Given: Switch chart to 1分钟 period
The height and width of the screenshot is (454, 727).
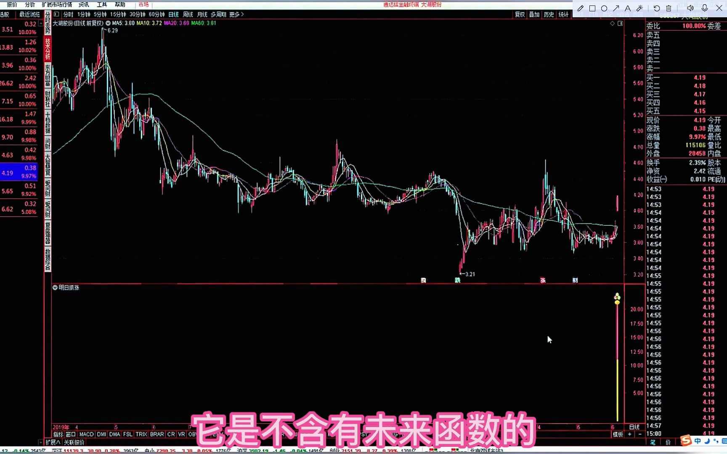Looking at the screenshot, I should coord(84,14).
